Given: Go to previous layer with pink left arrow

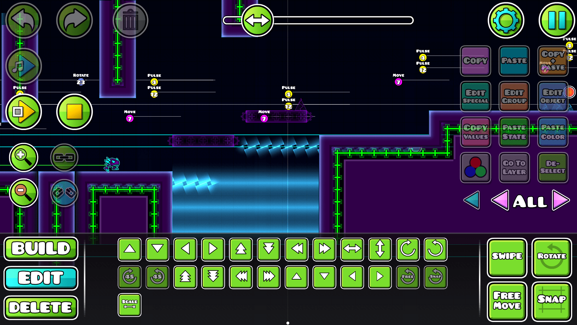Looking at the screenshot, I should click(500, 200).
